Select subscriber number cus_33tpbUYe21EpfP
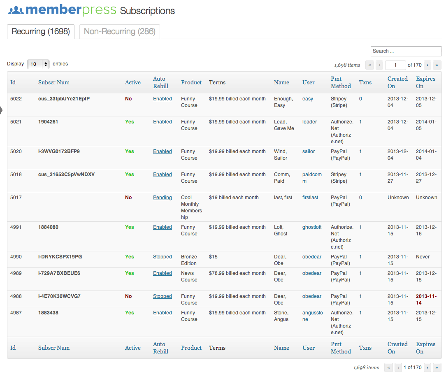The image size is (446, 379). tap(64, 99)
